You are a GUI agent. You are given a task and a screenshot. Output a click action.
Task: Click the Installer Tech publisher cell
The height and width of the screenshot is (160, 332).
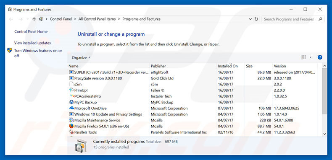161,96
